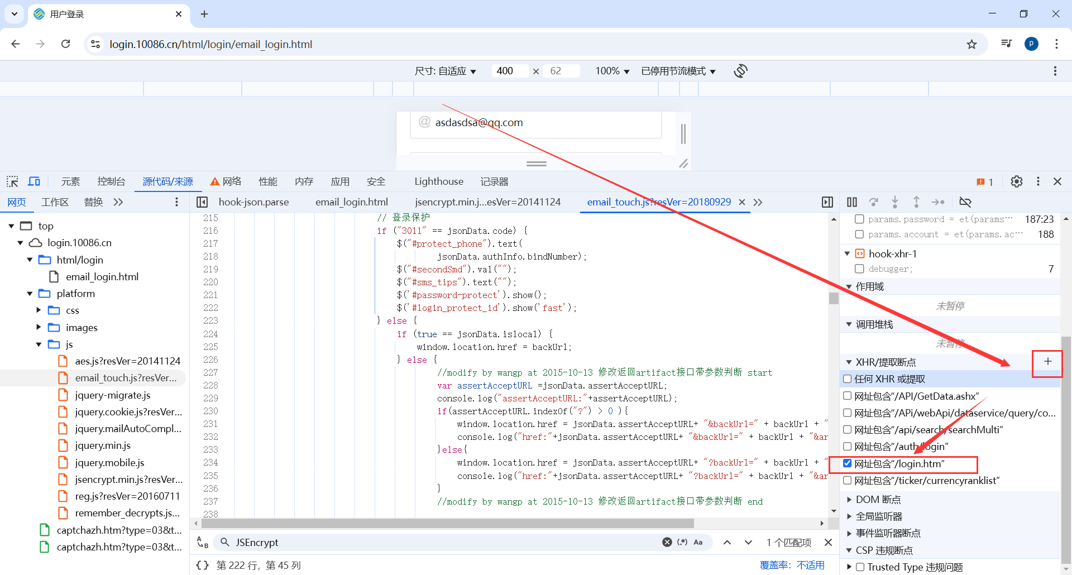Image resolution: width=1072 pixels, height=575 pixels.
Task: Open the Chrome main menu
Action: coord(1056,44)
